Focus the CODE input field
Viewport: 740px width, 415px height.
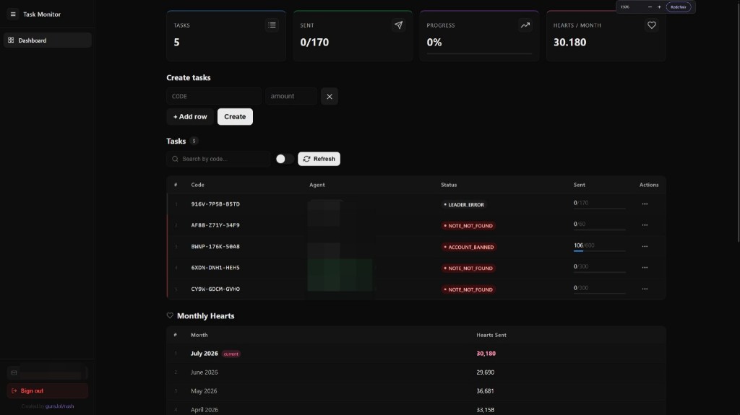point(214,96)
